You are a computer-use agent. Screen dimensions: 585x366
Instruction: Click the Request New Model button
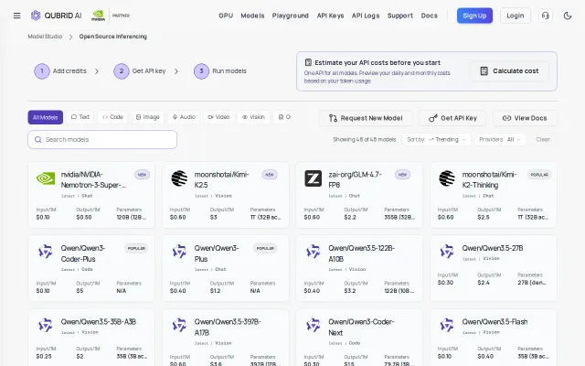pos(366,118)
